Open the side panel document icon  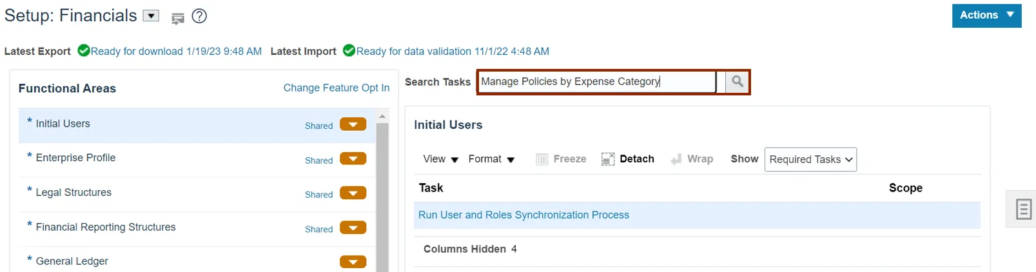[x=1023, y=209]
